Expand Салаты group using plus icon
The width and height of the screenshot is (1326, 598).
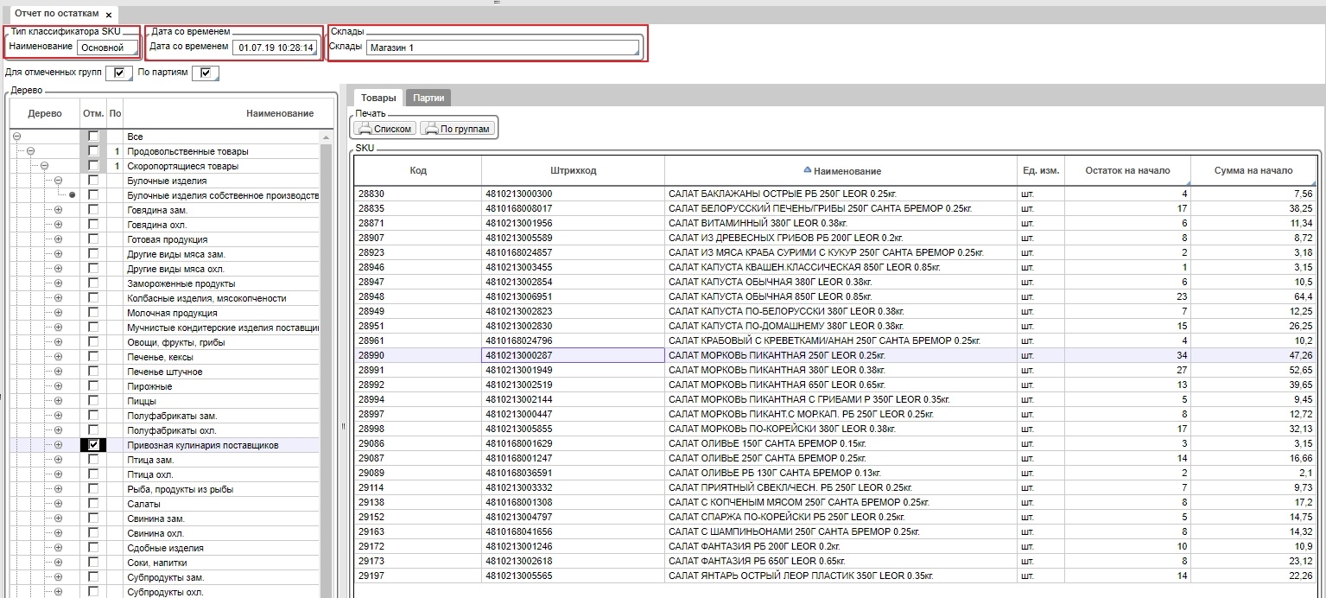[59, 504]
